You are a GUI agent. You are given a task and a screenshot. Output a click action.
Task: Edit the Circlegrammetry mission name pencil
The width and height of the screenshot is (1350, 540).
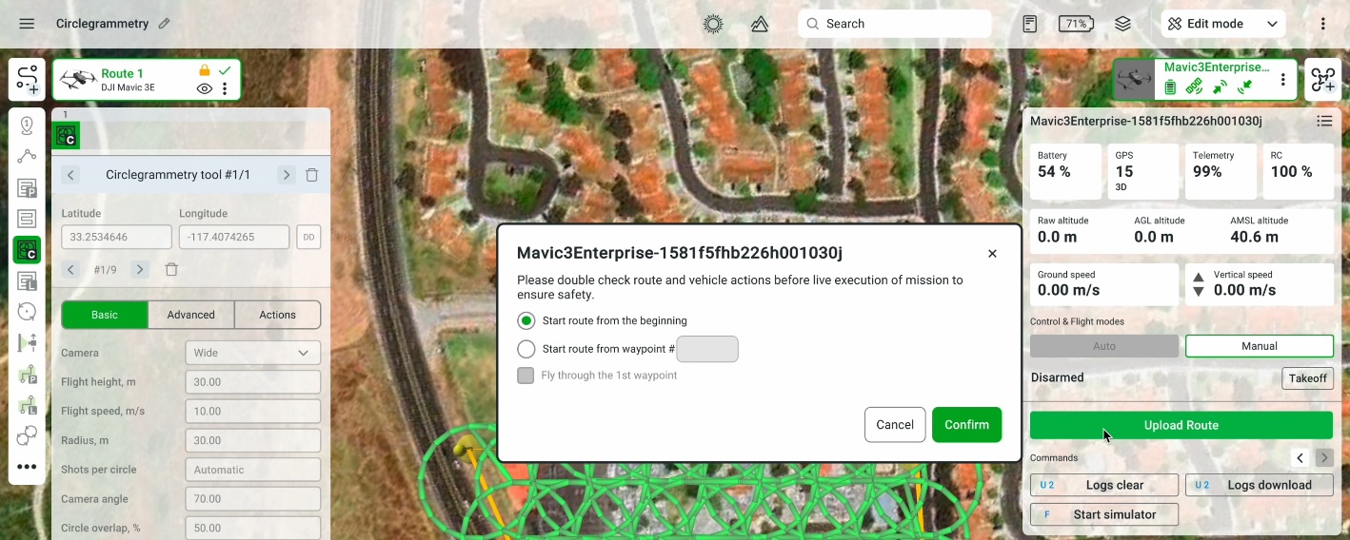click(x=165, y=24)
